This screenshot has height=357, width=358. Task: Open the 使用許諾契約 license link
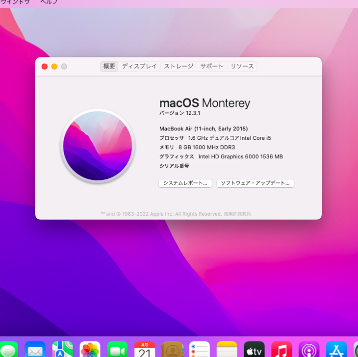(237, 214)
